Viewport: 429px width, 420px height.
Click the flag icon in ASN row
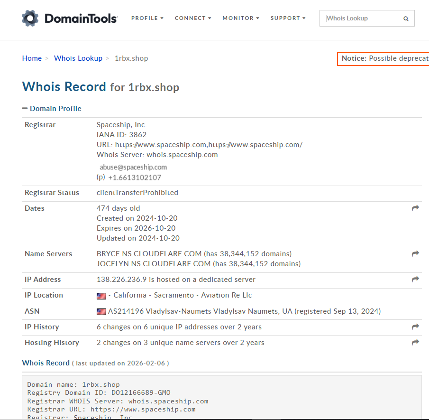(101, 312)
